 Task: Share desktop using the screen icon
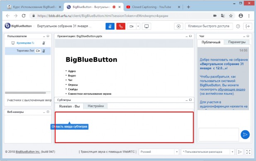[x=146, y=26]
